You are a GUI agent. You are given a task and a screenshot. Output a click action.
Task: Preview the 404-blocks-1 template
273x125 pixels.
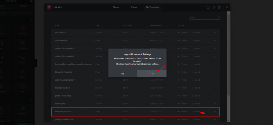(x=183, y=33)
